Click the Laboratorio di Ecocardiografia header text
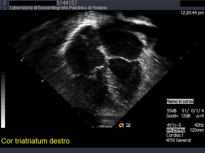Image resolution: width=205 pixels, height=153 pixels. point(58,8)
